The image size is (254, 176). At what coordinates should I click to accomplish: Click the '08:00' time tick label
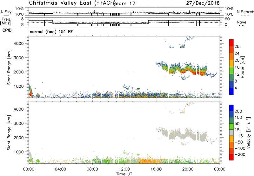pos(92,169)
